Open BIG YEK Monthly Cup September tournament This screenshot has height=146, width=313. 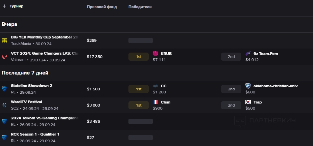point(44,37)
